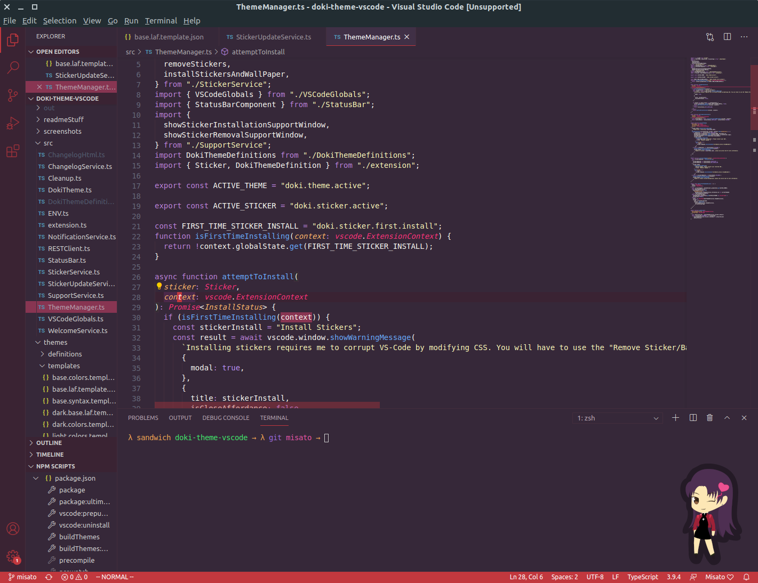The height and width of the screenshot is (583, 758).
Task: Click the lightbulb code action on line 27
Action: pyautogui.click(x=159, y=286)
